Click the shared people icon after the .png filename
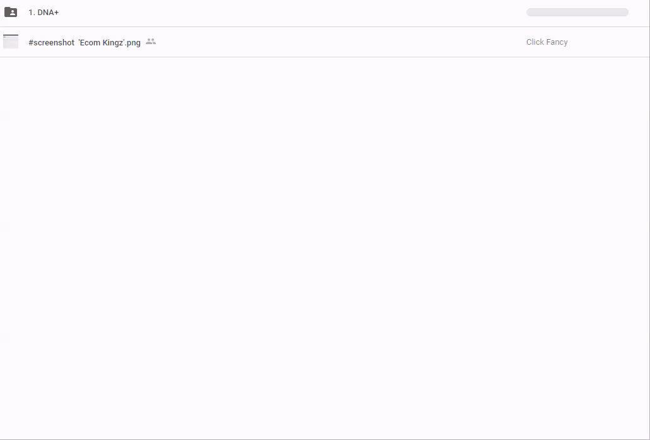Viewport: 650px width, 440px height. click(x=150, y=42)
